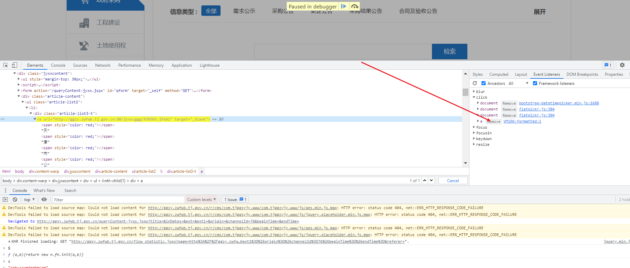Expand the keydown event listener group
The height and width of the screenshot is (268, 630).
474,139
